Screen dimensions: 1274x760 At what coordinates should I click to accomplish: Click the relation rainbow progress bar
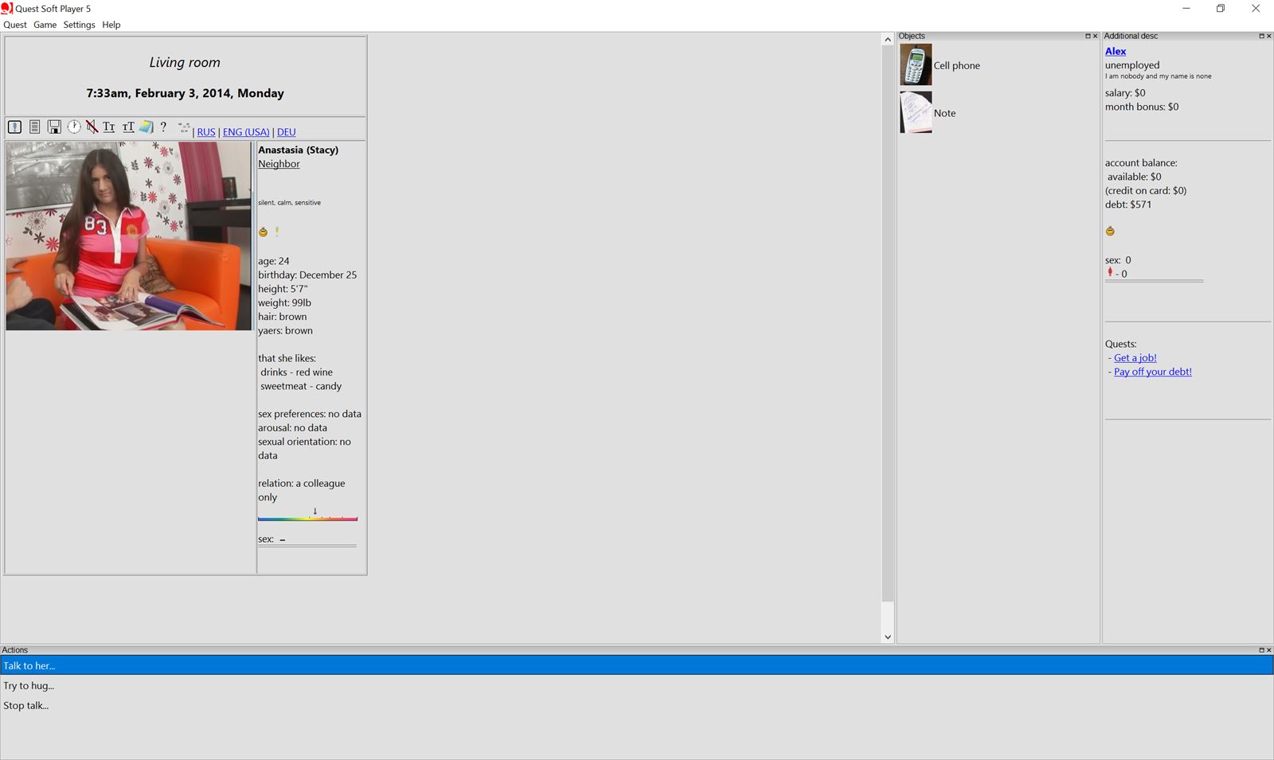[x=307, y=519]
